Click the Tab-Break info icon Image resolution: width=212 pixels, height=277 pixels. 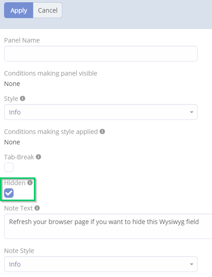38,157
